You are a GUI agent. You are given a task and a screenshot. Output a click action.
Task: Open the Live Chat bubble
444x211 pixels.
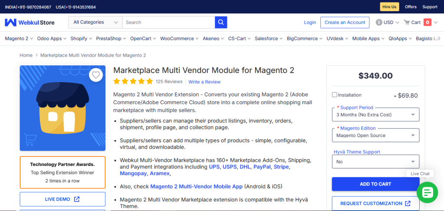click(427, 192)
